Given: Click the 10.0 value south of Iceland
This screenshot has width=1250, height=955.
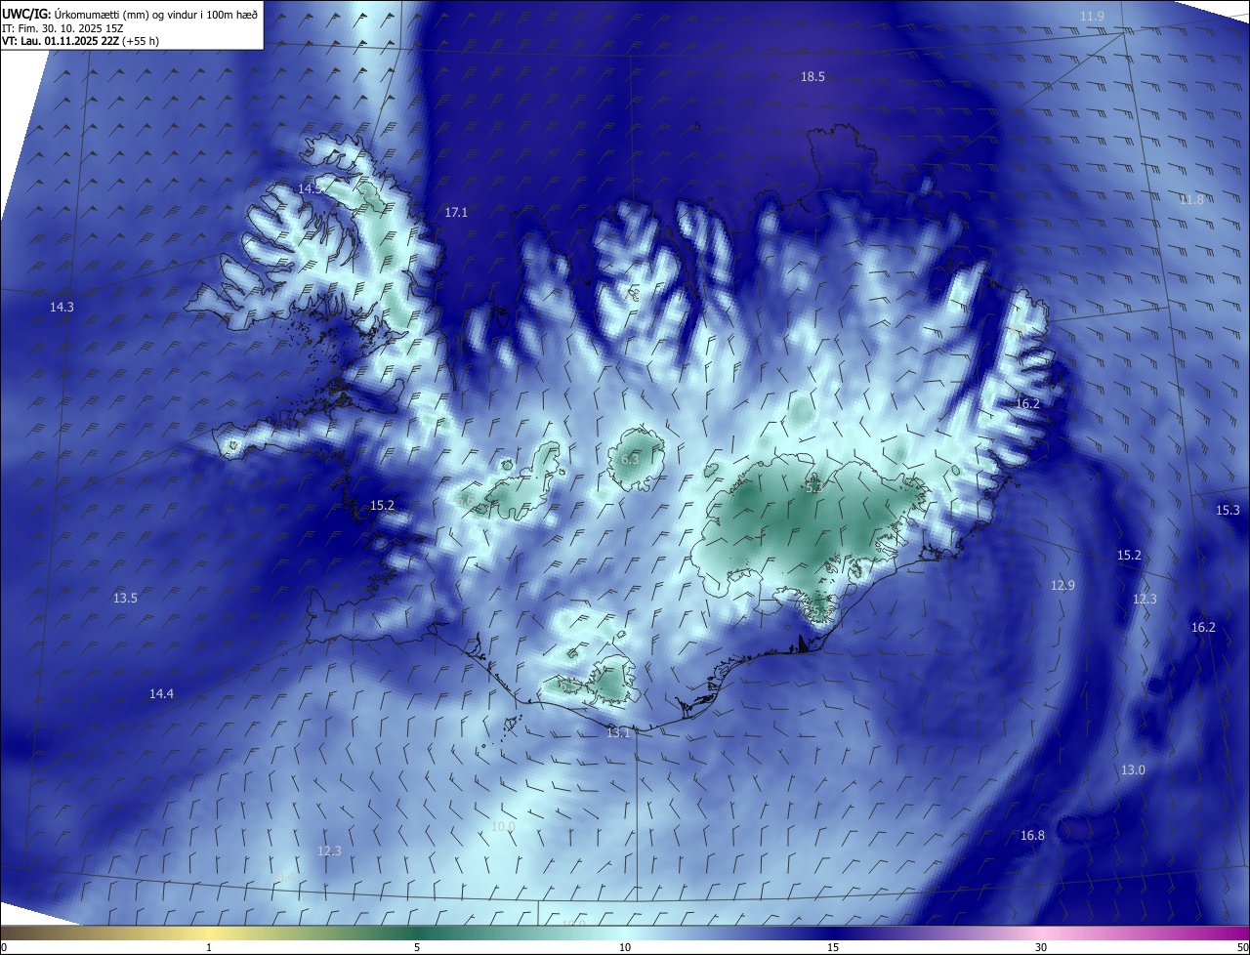Looking at the screenshot, I should click(503, 826).
